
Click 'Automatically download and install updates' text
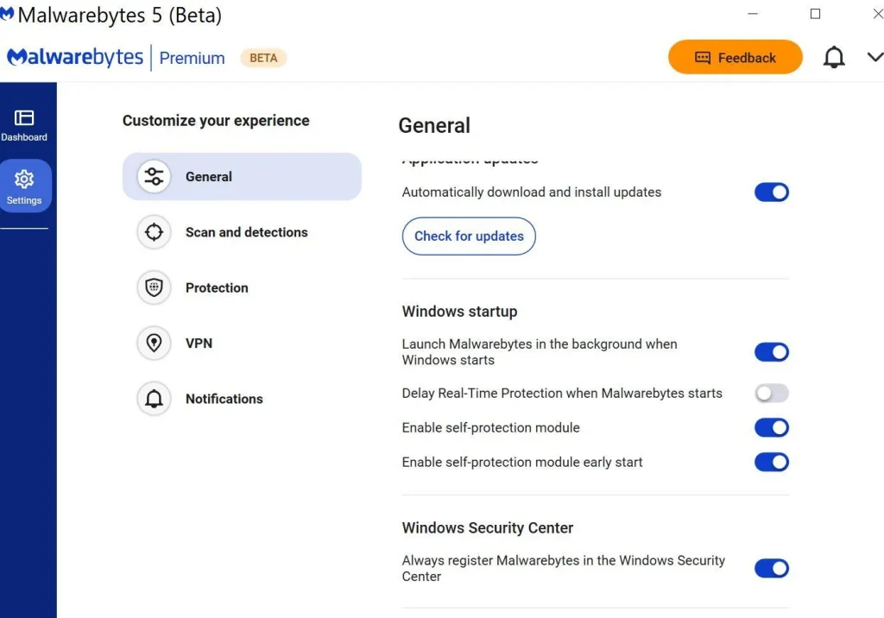[531, 192]
